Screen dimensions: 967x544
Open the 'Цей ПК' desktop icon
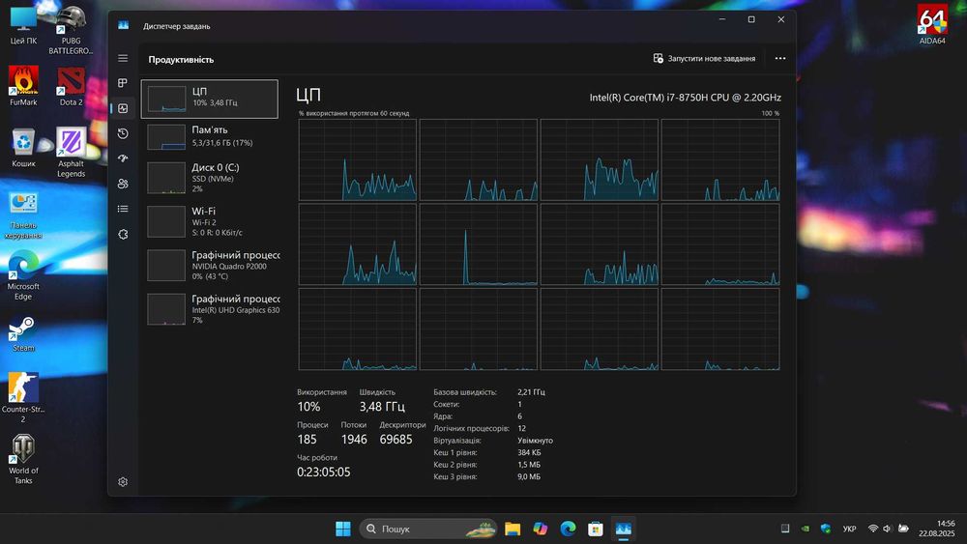(x=23, y=25)
